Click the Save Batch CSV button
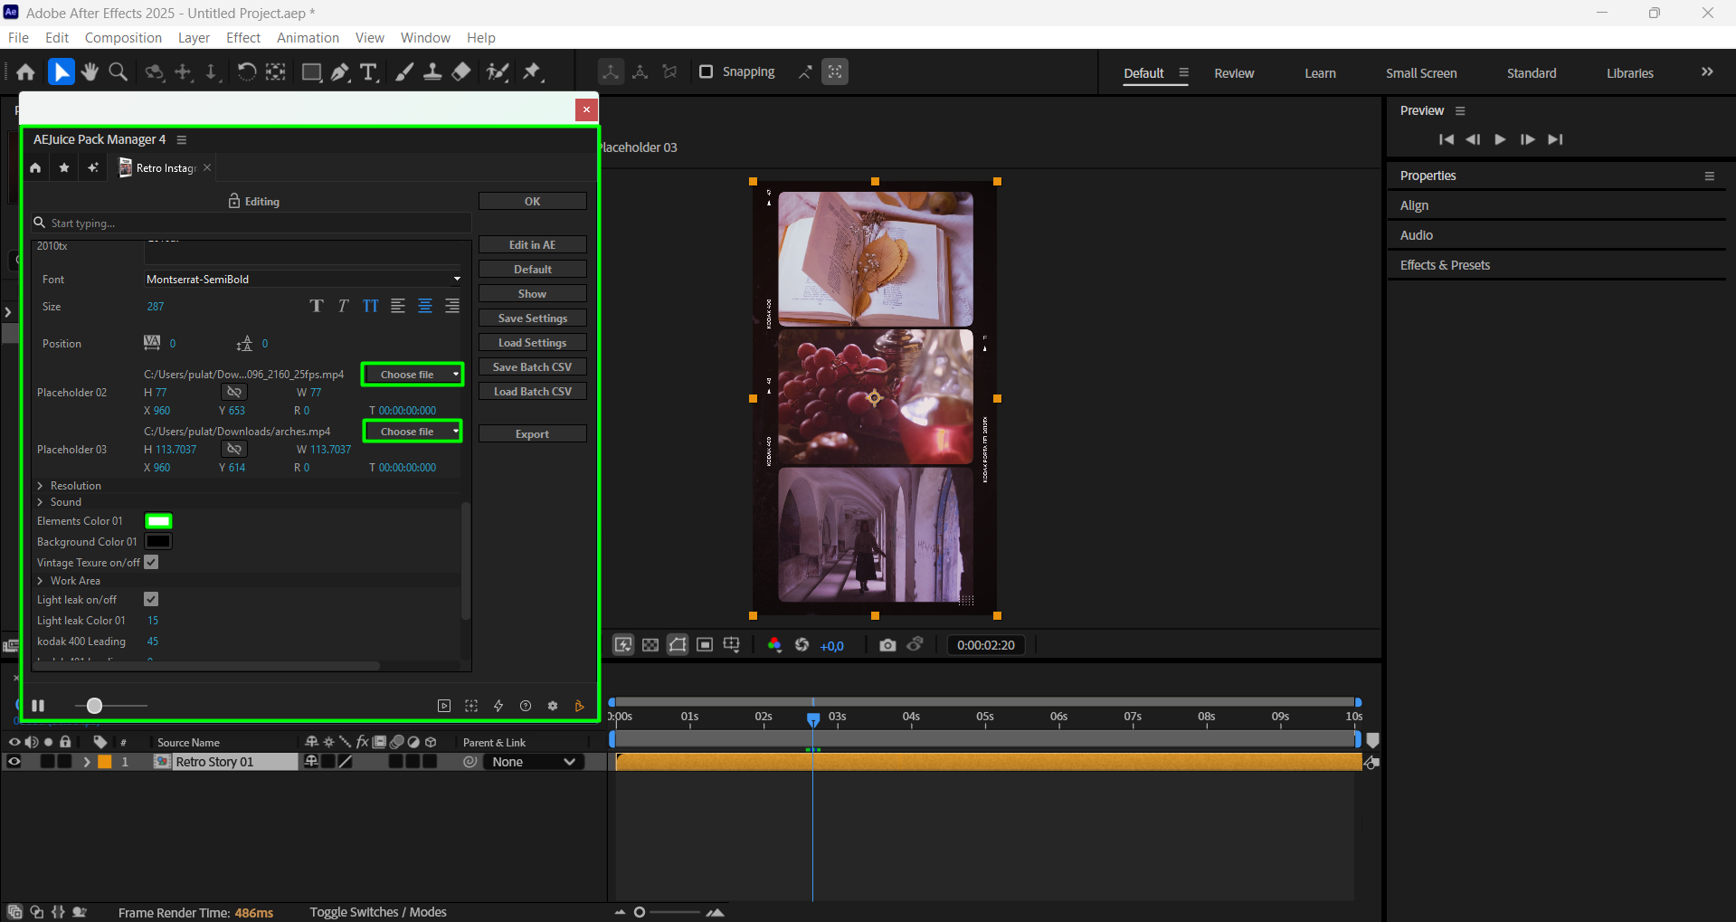Viewport: 1736px width, 922px height. point(532,367)
